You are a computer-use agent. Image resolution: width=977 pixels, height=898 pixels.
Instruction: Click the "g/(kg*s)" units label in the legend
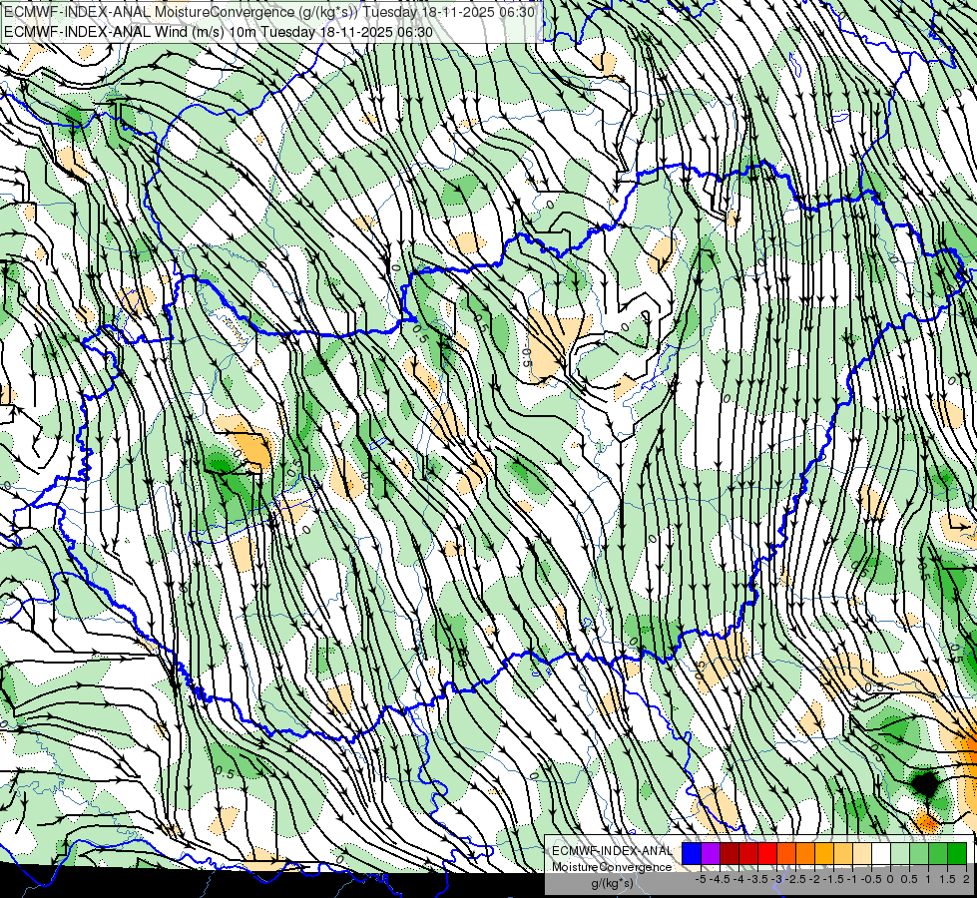tap(612, 883)
